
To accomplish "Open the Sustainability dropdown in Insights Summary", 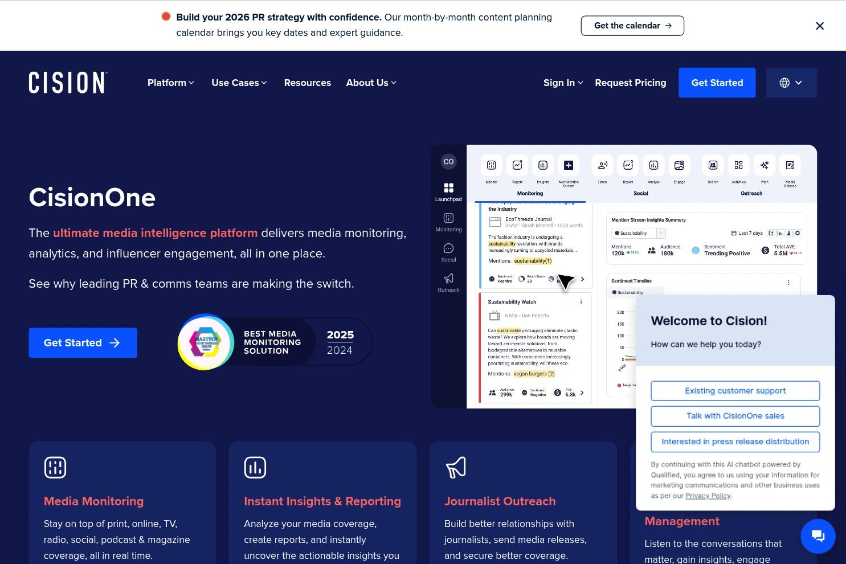I will coord(638,233).
